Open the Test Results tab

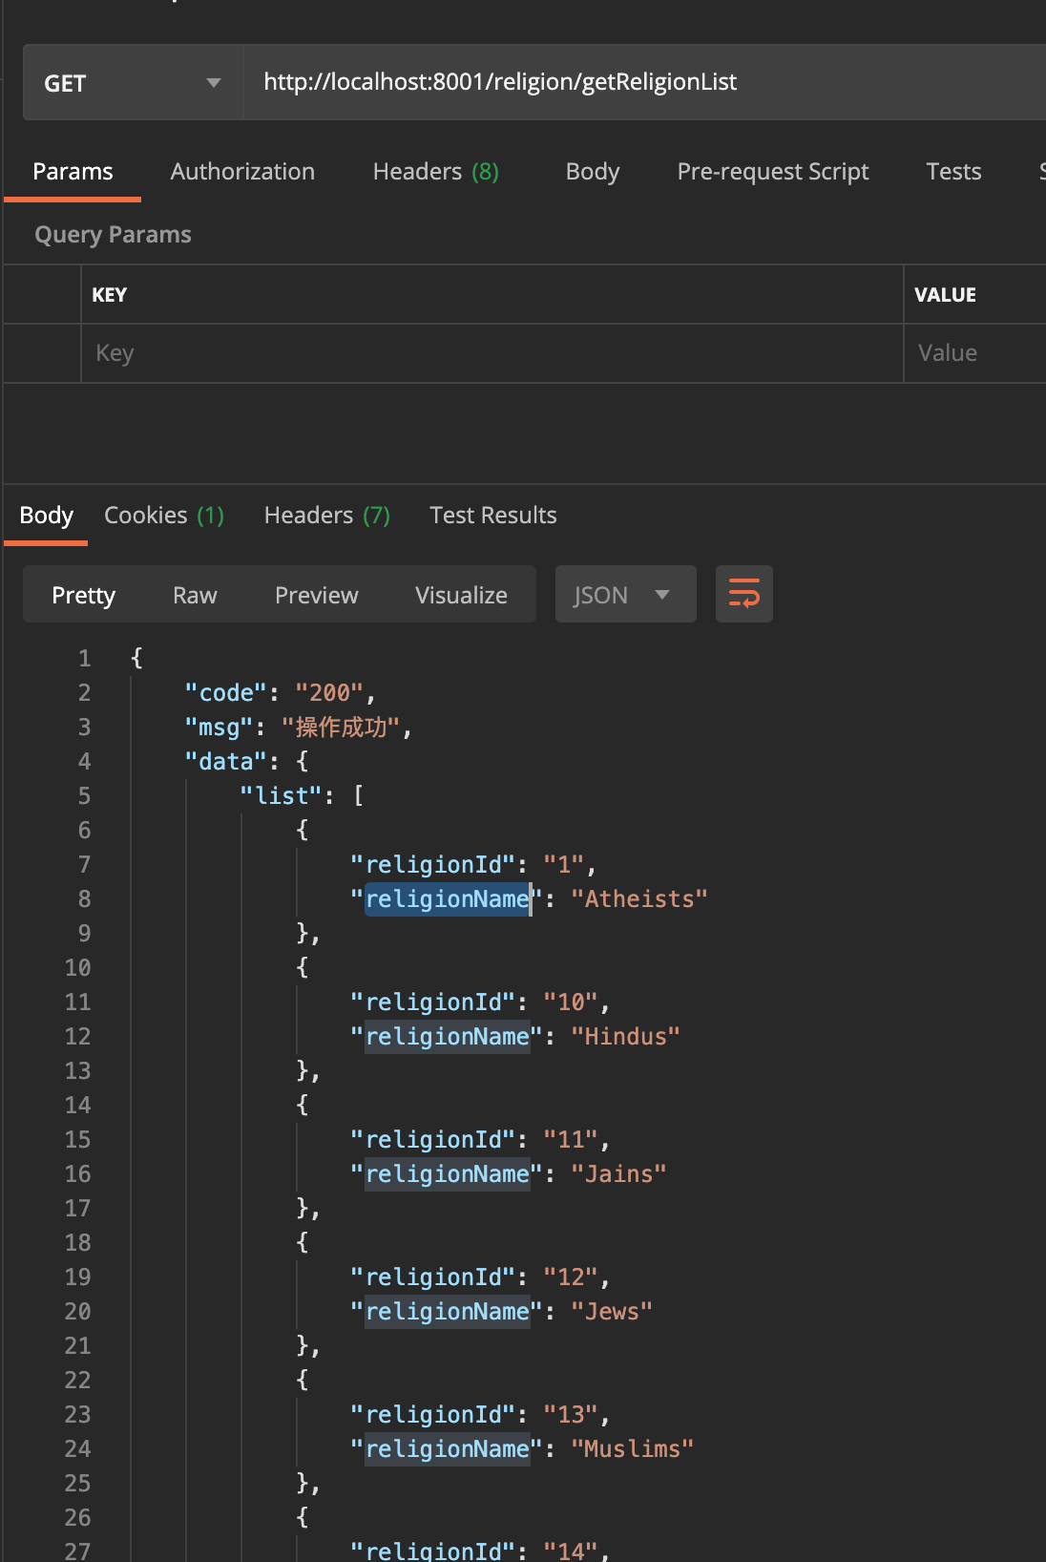pos(493,516)
